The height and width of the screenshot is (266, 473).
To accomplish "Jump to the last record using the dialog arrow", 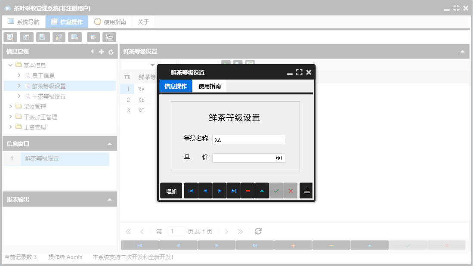I will coord(234,190).
